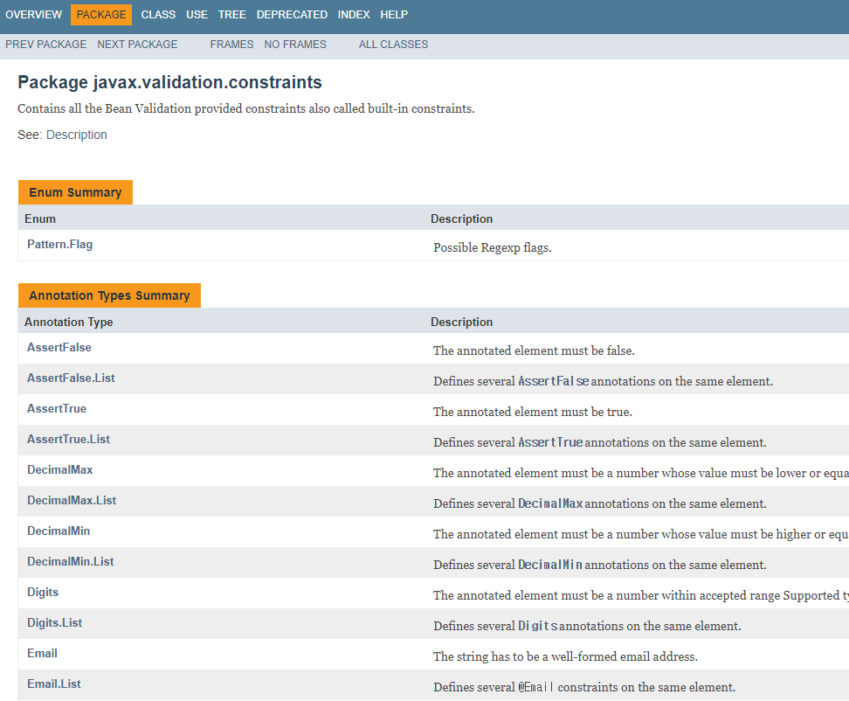The image size is (849, 701).
Task: Open the Digits annotation type
Action: 43,592
